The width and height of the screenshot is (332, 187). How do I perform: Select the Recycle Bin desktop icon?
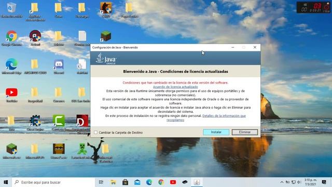click(x=11, y=10)
